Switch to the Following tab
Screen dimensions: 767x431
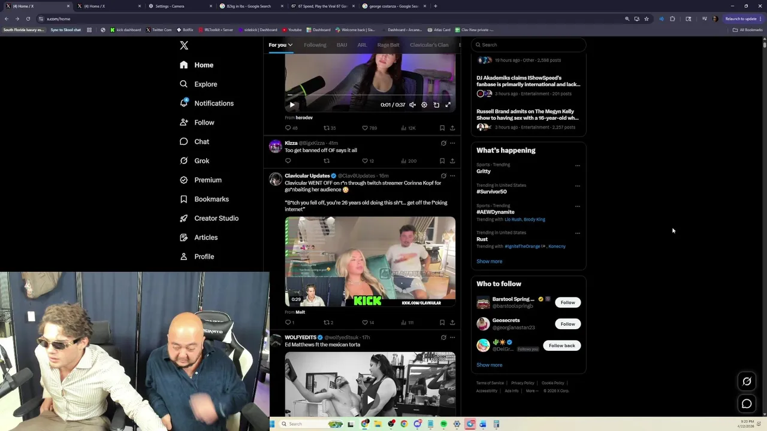[x=315, y=45]
